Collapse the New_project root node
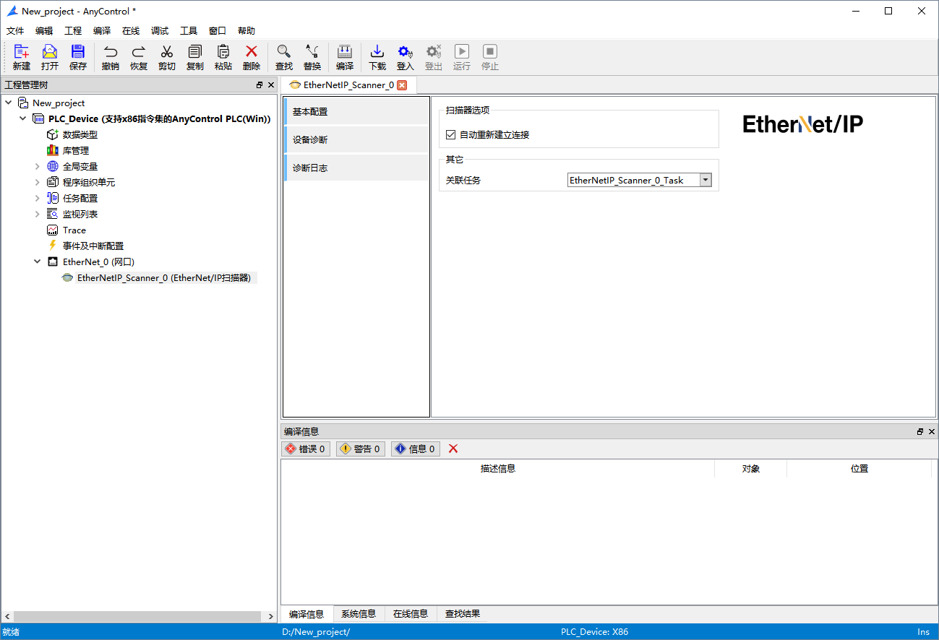This screenshot has height=640, width=939. pyautogui.click(x=9, y=103)
